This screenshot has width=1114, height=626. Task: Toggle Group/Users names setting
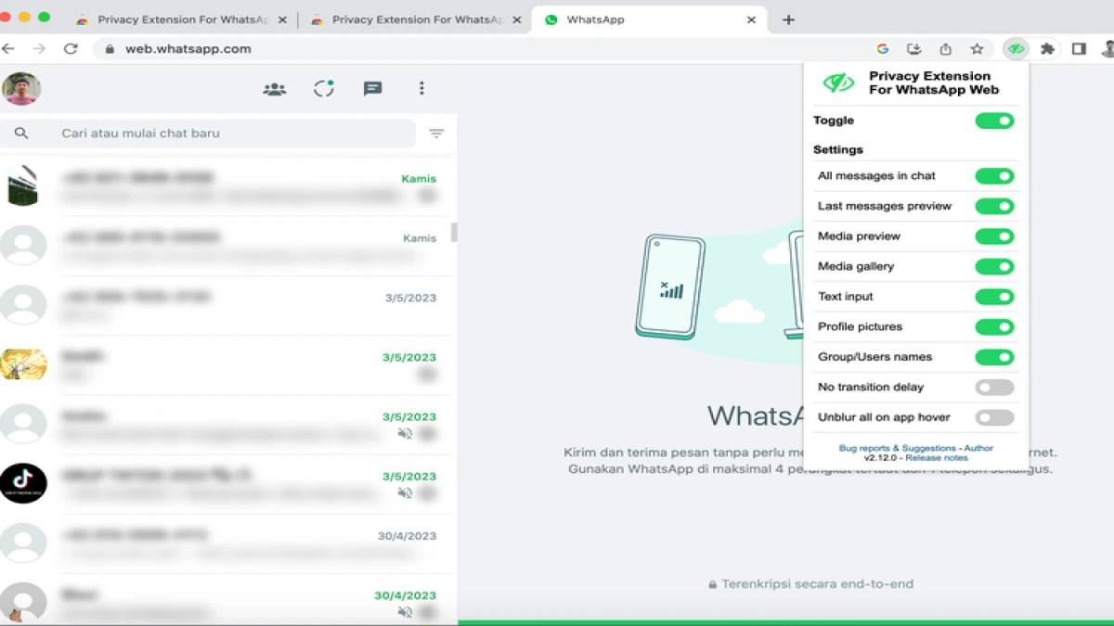[x=994, y=357]
